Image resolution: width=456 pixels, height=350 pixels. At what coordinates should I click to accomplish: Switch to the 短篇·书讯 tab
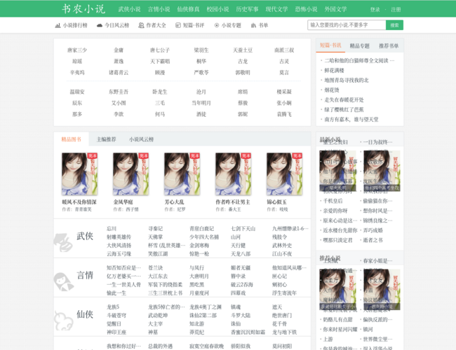330,45
